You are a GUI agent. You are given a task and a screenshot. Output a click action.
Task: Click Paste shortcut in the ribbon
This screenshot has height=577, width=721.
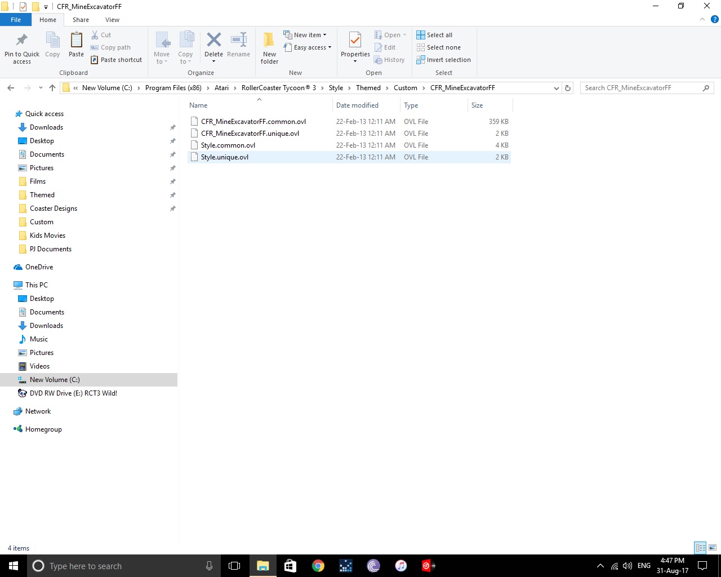116,60
